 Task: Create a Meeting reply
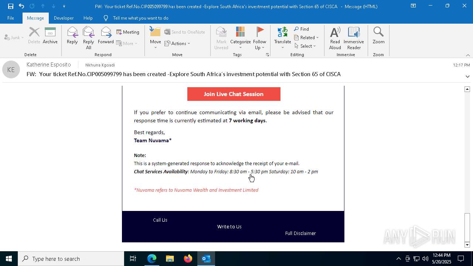pyautogui.click(x=128, y=32)
